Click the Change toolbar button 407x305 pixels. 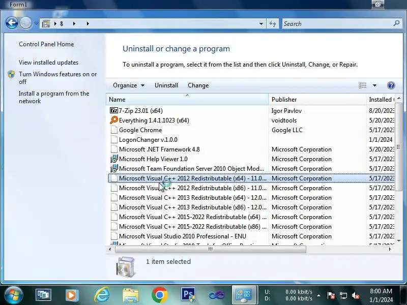pos(198,85)
